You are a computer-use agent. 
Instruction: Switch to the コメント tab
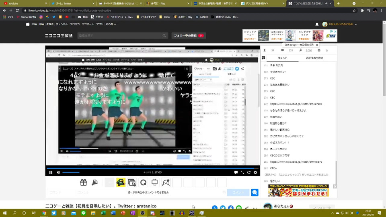(282, 58)
